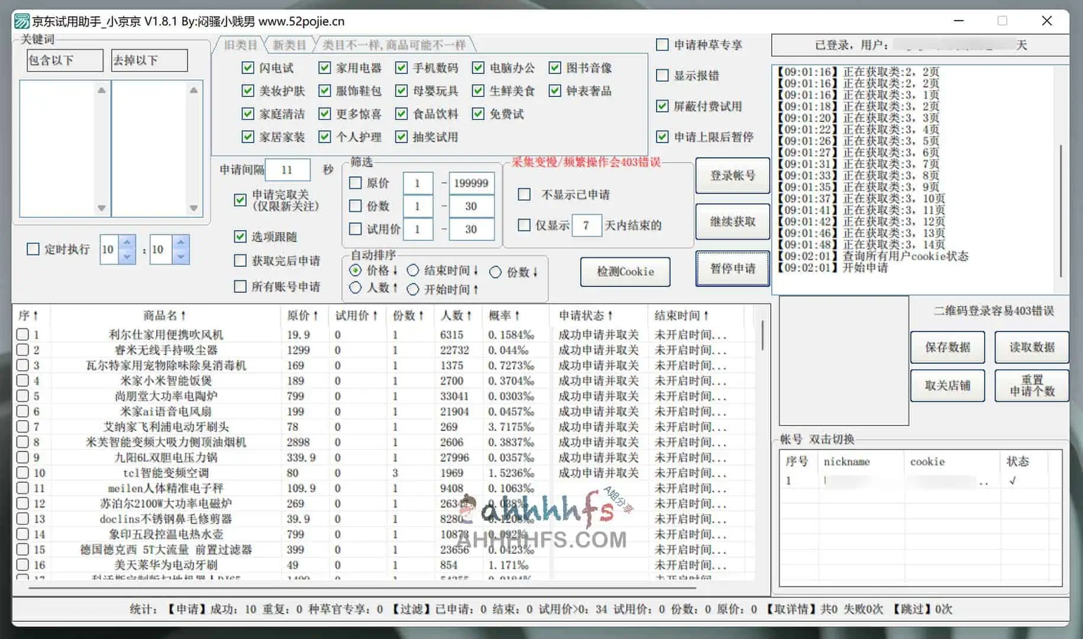Increment the hour value in 定时执行
The height and width of the screenshot is (639, 1083).
[126, 243]
